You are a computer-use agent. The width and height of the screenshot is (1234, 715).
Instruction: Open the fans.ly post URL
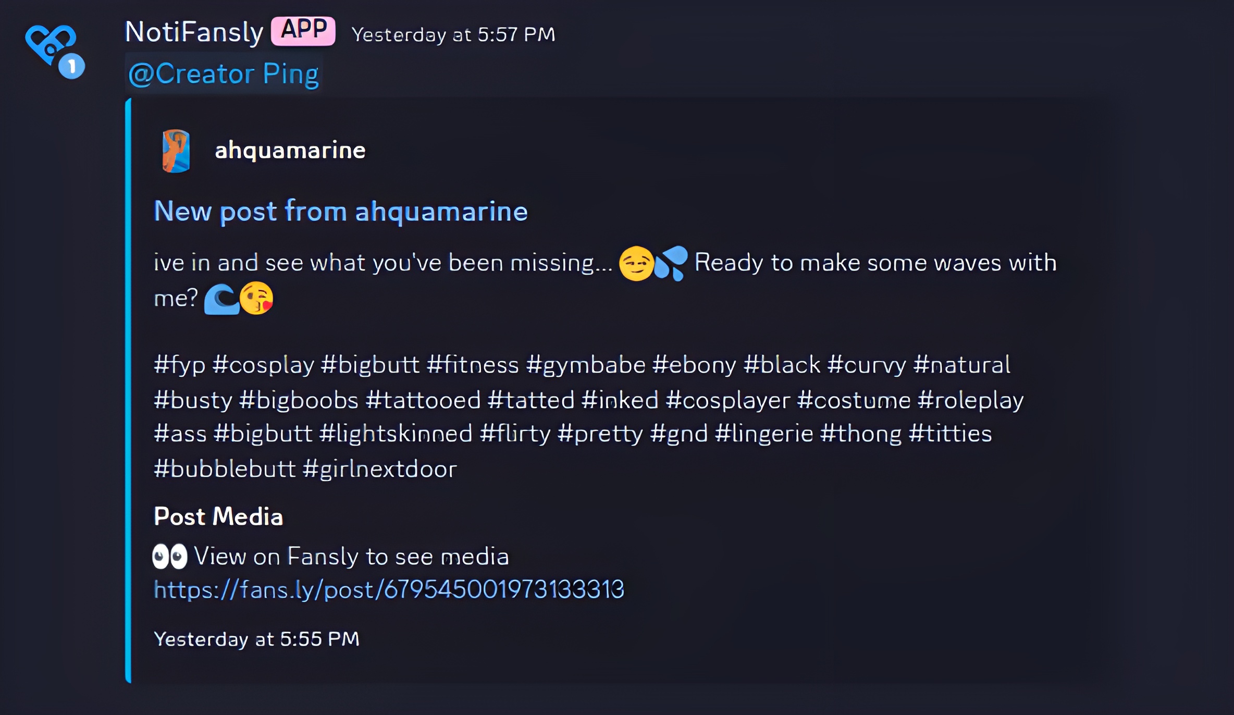389,590
